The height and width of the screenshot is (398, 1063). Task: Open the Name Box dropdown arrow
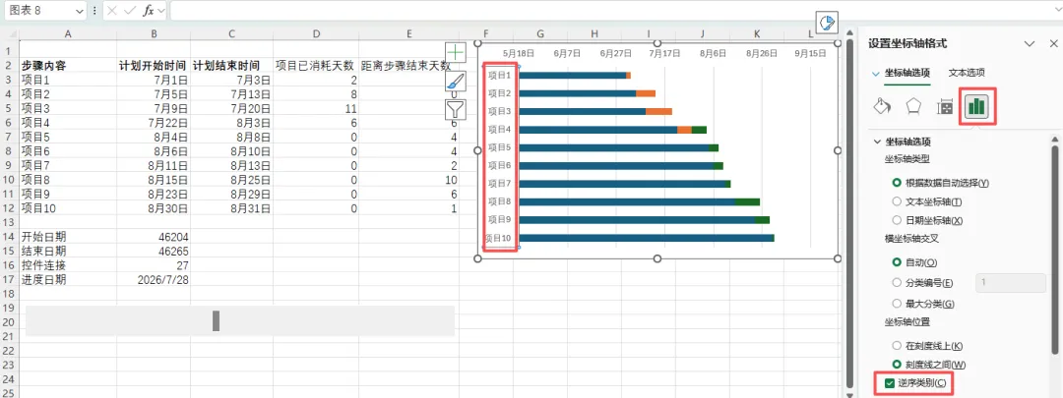coord(80,12)
